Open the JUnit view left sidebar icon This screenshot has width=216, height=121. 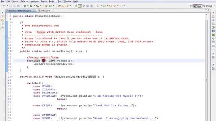2,28
